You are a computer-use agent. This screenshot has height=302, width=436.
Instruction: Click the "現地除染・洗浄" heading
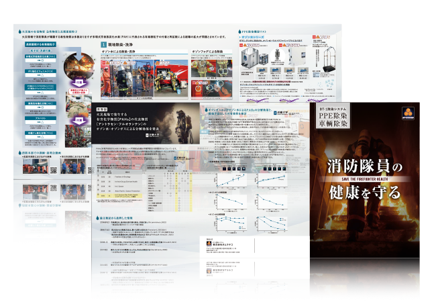click(120, 44)
